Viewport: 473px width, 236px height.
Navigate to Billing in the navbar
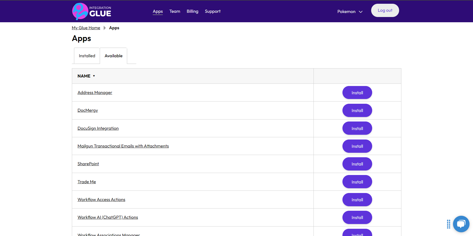click(x=192, y=11)
